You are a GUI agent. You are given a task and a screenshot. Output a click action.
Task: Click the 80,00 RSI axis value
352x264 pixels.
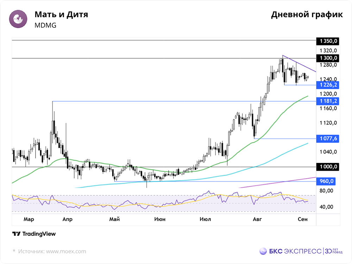pos(326,191)
